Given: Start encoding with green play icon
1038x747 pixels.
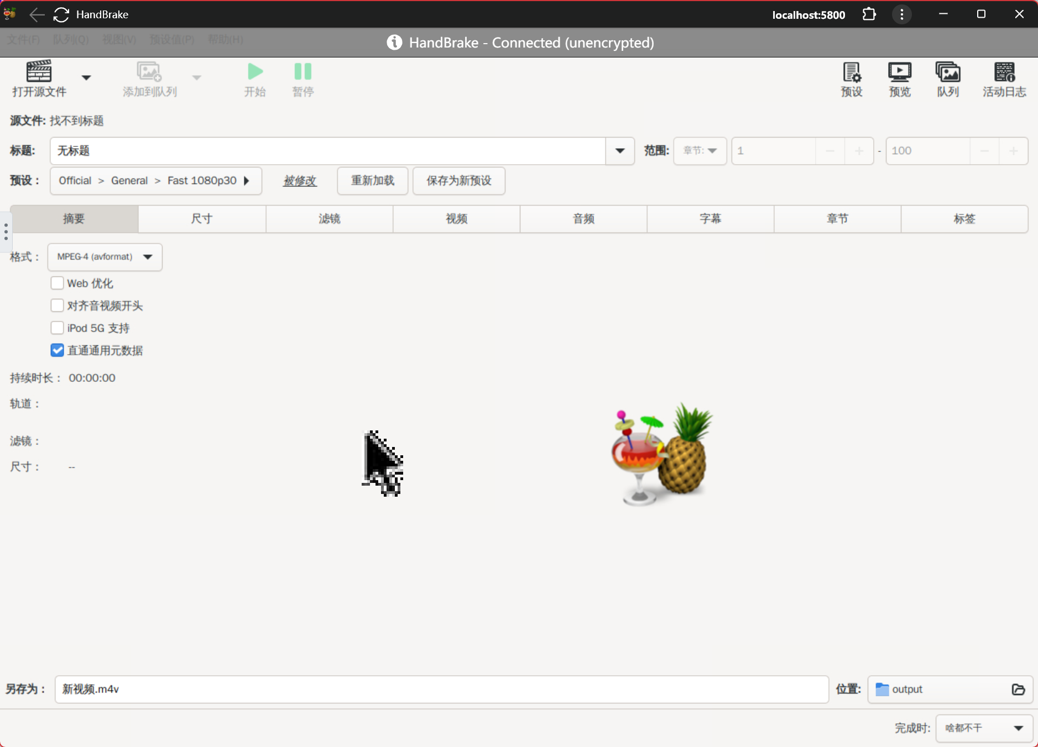Looking at the screenshot, I should (x=255, y=72).
